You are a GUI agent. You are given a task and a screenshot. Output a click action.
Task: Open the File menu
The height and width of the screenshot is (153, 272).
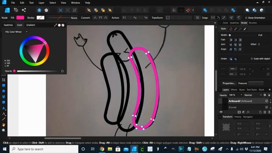pos(13,3)
